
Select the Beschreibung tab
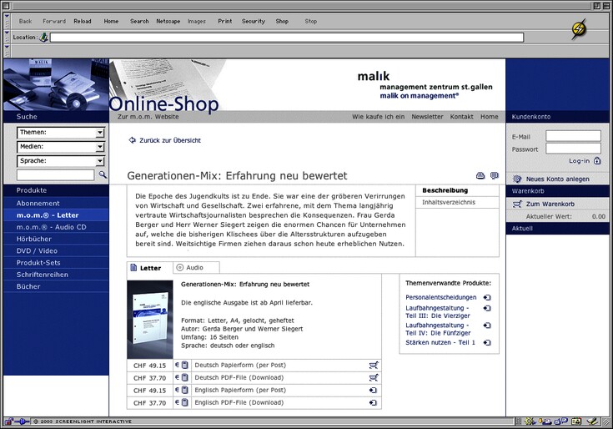[x=457, y=190]
